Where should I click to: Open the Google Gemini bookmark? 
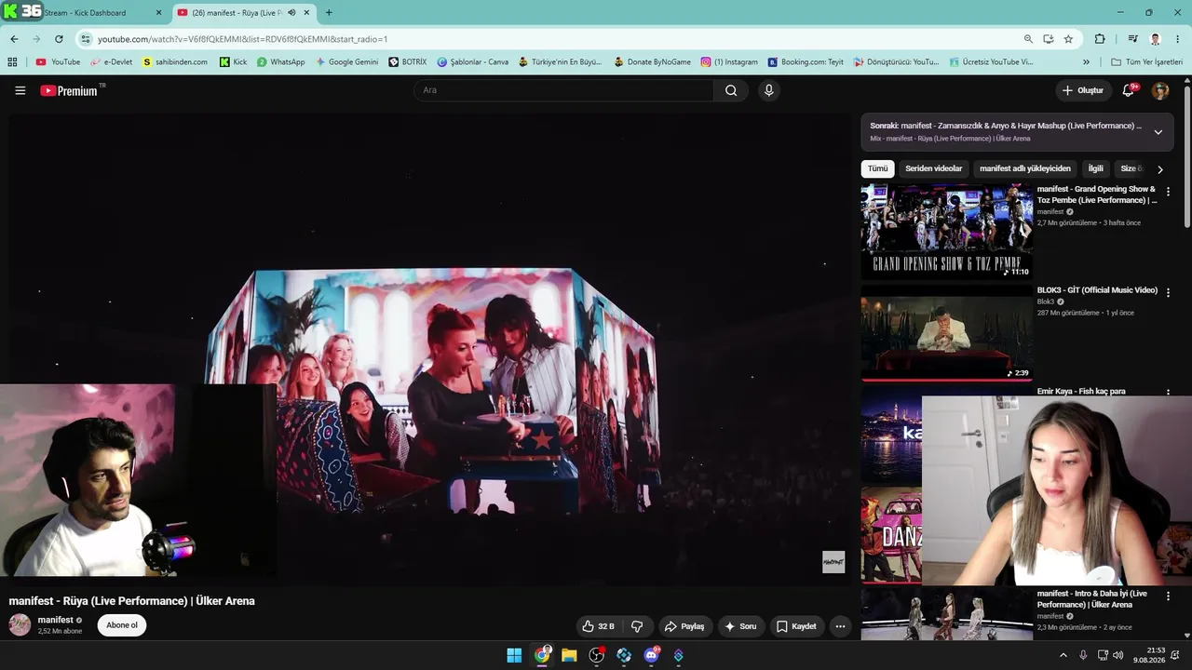click(x=346, y=62)
